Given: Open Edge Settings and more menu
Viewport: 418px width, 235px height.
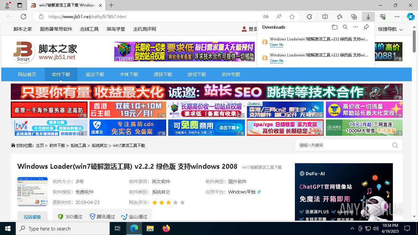Looking at the screenshot, I should [x=397, y=17].
